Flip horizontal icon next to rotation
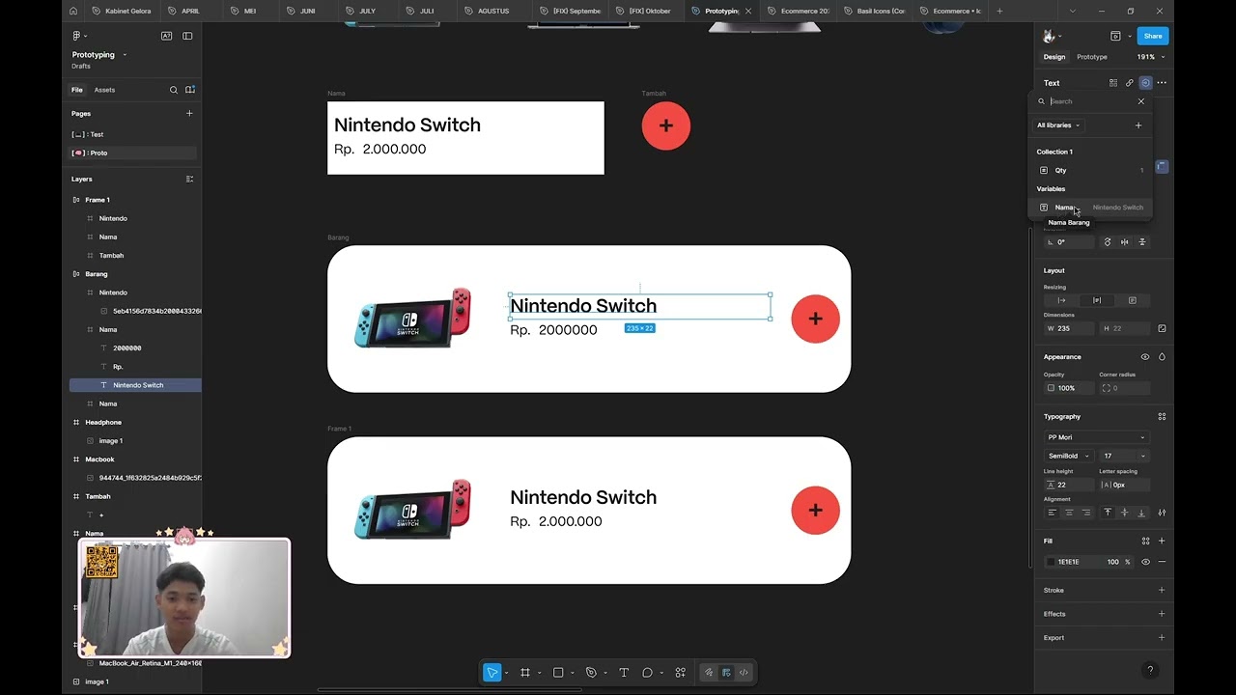1236x695 pixels. tap(1125, 242)
